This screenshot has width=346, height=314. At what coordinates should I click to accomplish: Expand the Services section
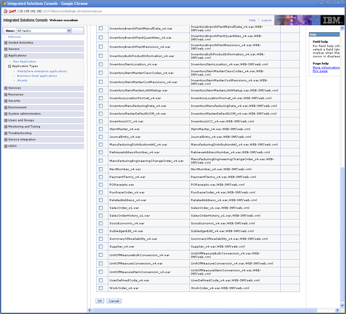pos(6,88)
